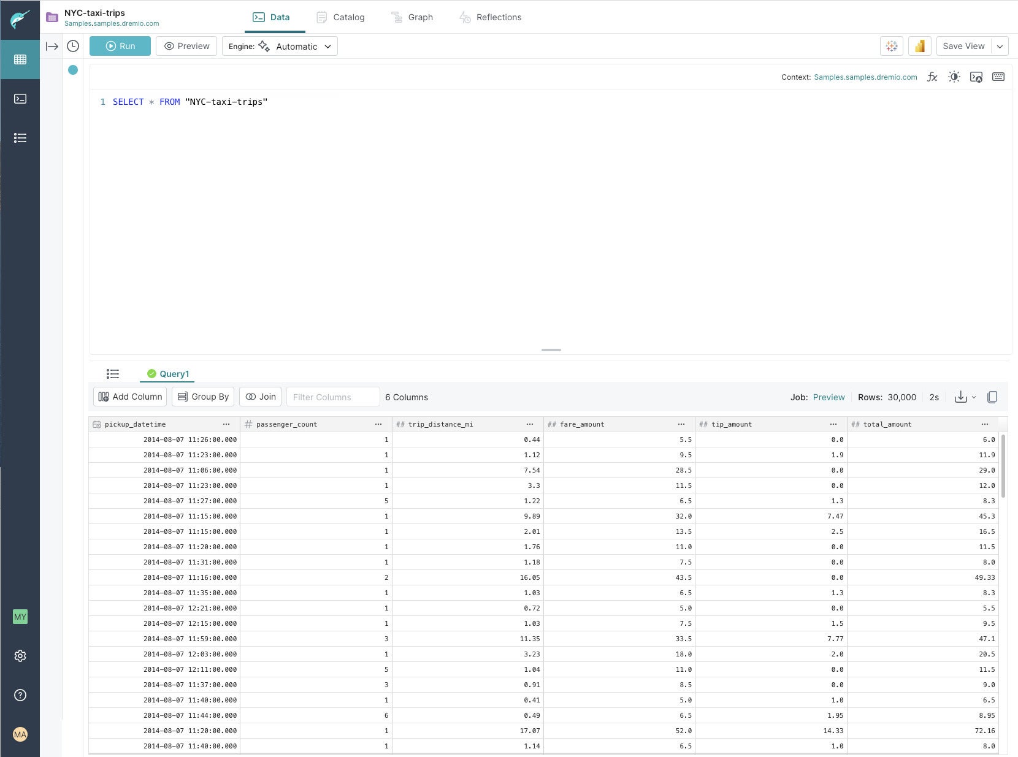Click the results table vertical scrollbar
Viewport: 1018px width, 757px height.
1003,466
